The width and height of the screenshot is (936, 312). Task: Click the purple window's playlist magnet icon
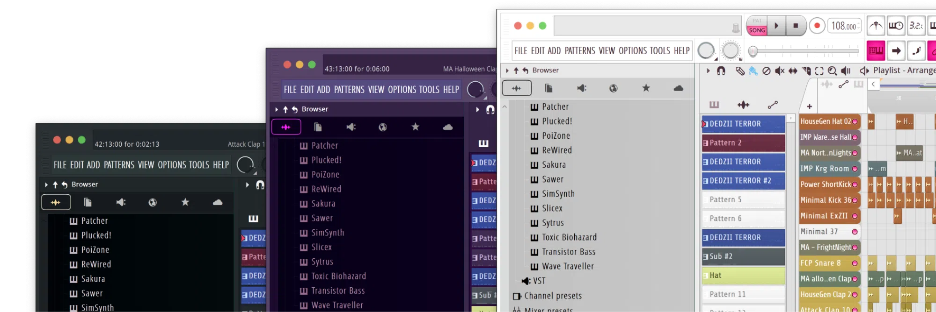pyautogui.click(x=490, y=109)
